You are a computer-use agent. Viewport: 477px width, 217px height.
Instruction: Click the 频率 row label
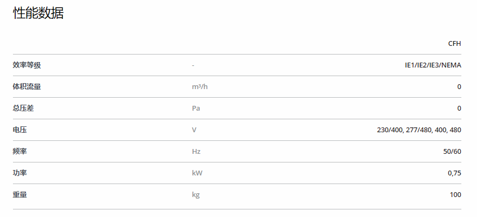coord(20,151)
